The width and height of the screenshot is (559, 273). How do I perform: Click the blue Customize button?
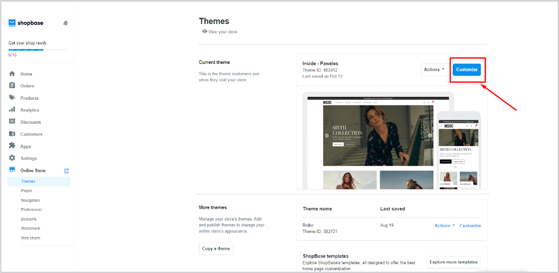point(466,70)
